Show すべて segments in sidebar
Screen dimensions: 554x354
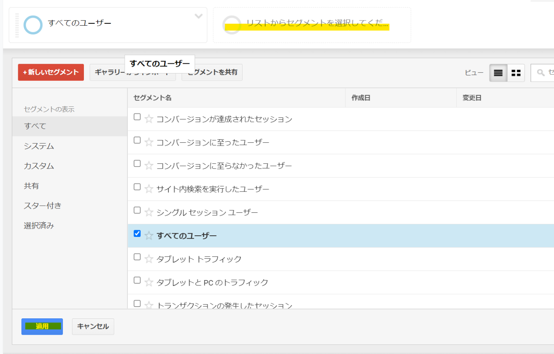pos(70,126)
